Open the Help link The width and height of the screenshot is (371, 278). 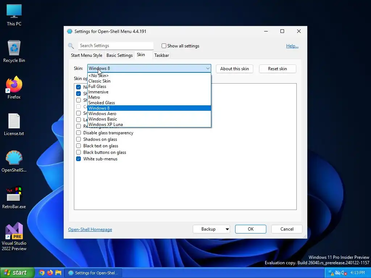point(292,46)
